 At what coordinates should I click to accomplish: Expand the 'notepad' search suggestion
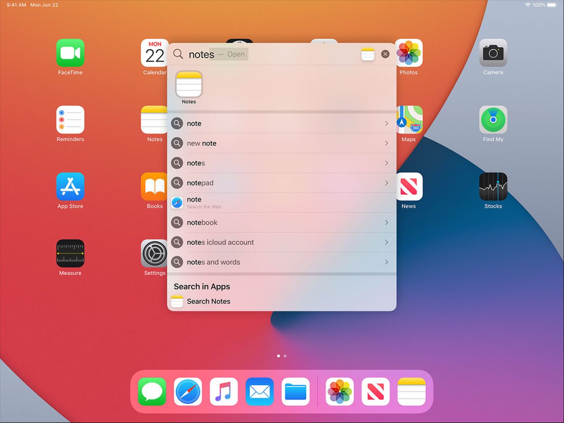pyautogui.click(x=282, y=182)
